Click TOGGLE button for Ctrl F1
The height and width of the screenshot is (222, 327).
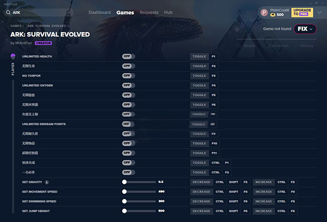199,163
